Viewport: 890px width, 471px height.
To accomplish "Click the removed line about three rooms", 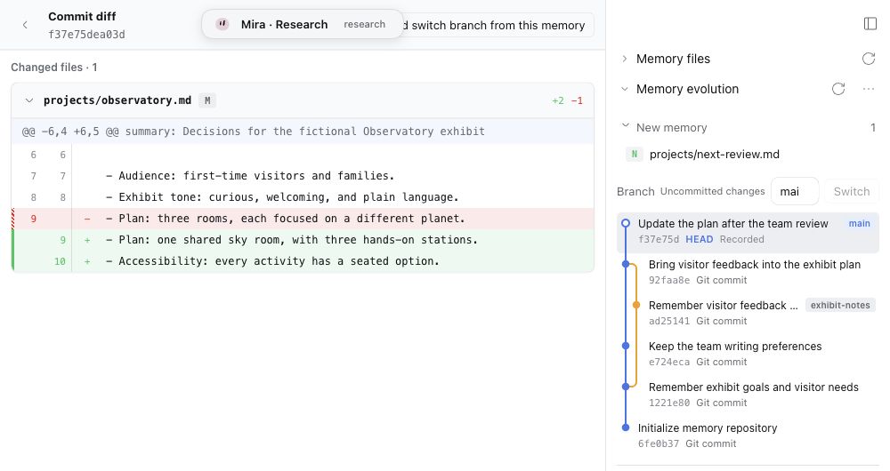I will click(303, 219).
